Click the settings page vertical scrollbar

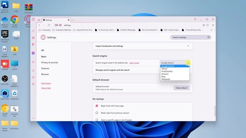(x=215, y=111)
